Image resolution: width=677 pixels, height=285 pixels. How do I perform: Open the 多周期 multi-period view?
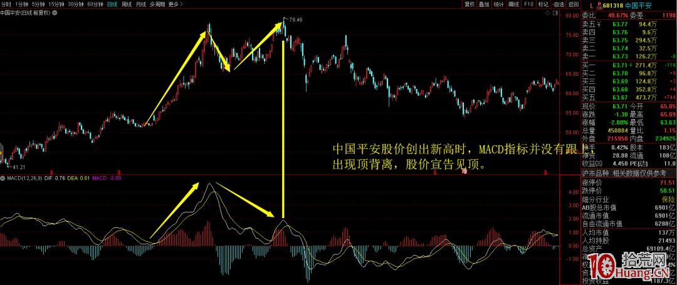[157, 4]
